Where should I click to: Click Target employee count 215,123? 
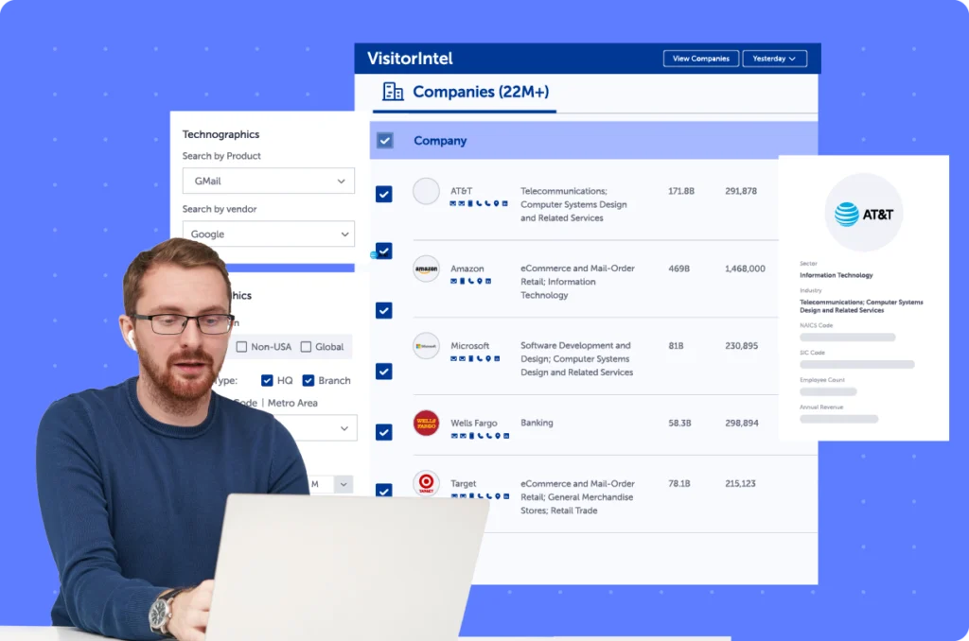[x=740, y=483]
